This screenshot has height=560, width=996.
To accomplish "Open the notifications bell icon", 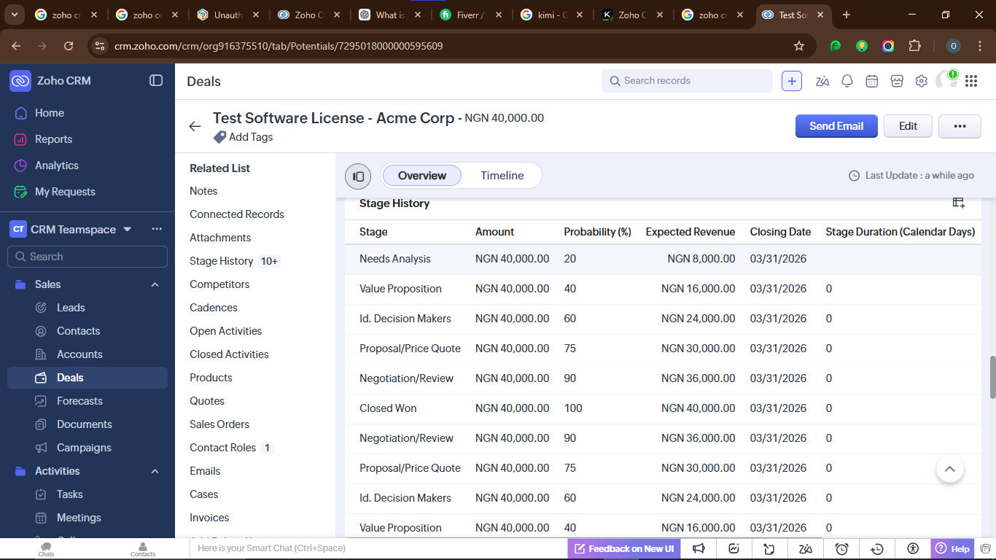I will click(x=847, y=81).
